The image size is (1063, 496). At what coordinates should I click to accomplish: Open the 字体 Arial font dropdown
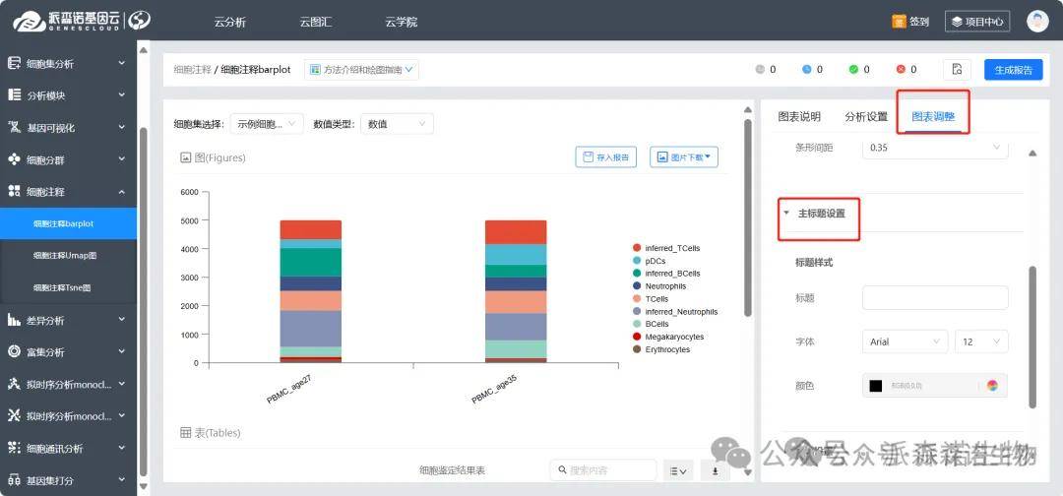(x=905, y=341)
